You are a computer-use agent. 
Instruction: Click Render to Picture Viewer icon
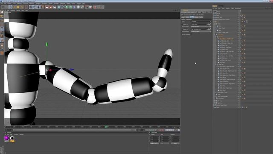(51, 7)
